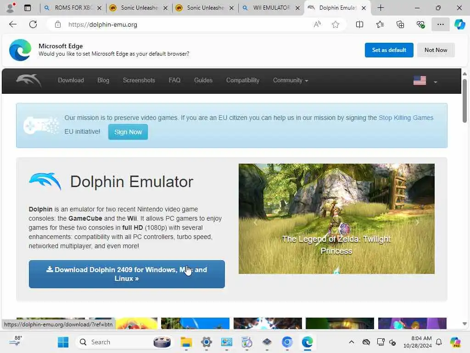The width and height of the screenshot is (470, 353).
Task: Expand language dropdown caret beside flag
Action: click(x=435, y=82)
